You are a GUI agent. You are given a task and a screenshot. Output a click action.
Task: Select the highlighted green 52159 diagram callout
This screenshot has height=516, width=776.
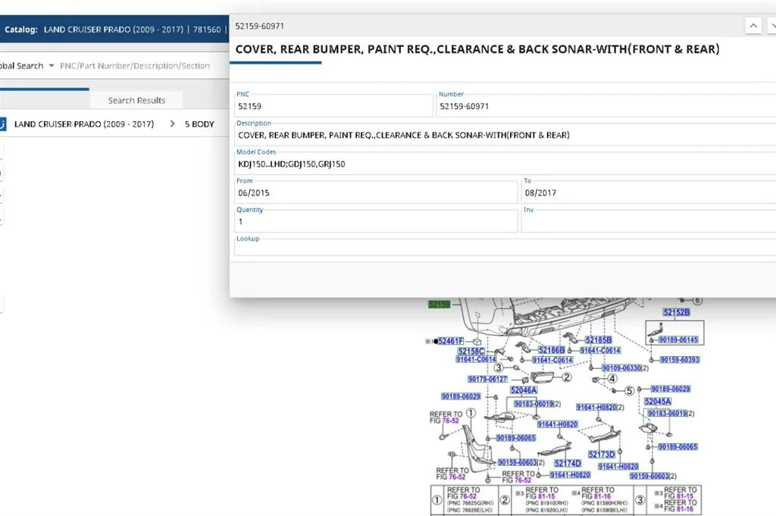pos(439,305)
